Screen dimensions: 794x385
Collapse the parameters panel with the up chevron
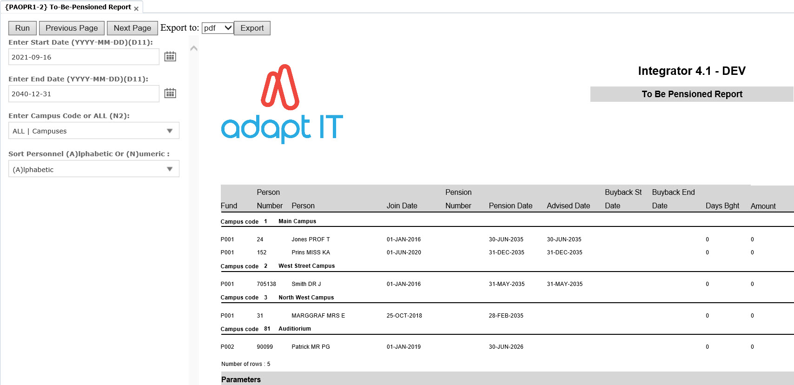[194, 48]
